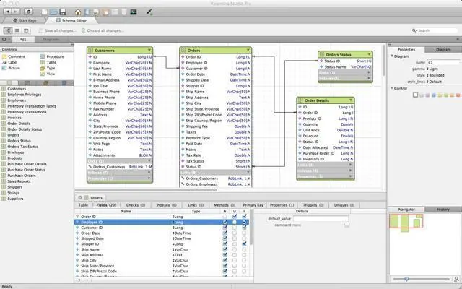Pick the white control color swatch
The image size is (462, 289).
pos(416,95)
